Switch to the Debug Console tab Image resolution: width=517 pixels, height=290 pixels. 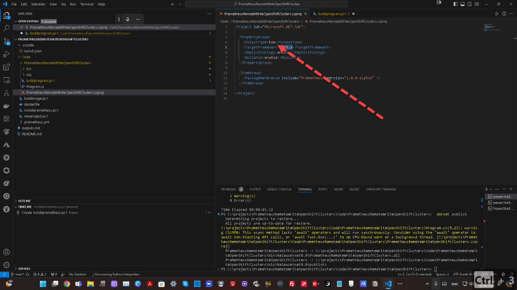click(x=279, y=189)
